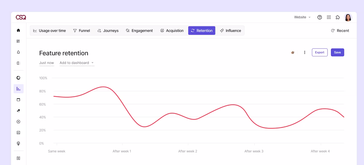Select the bar chart analysis sidebar icon
Image resolution: width=364 pixels, height=165 pixels.
[x=18, y=89]
